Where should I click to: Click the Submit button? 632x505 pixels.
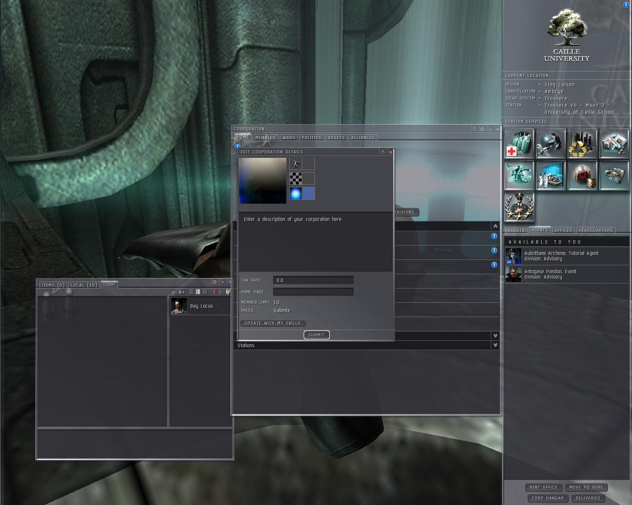pyautogui.click(x=316, y=335)
